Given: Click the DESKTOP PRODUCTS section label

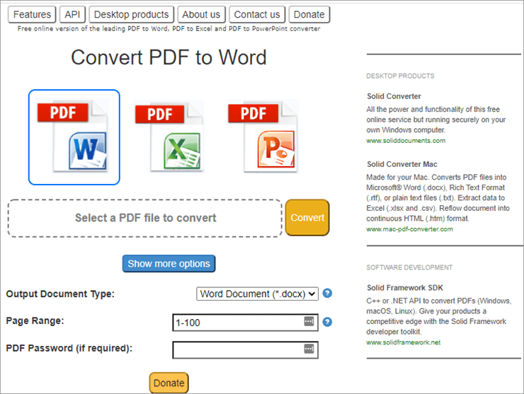Looking at the screenshot, I should 400,76.
